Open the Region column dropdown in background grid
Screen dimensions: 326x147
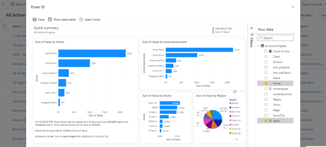pos(308,26)
